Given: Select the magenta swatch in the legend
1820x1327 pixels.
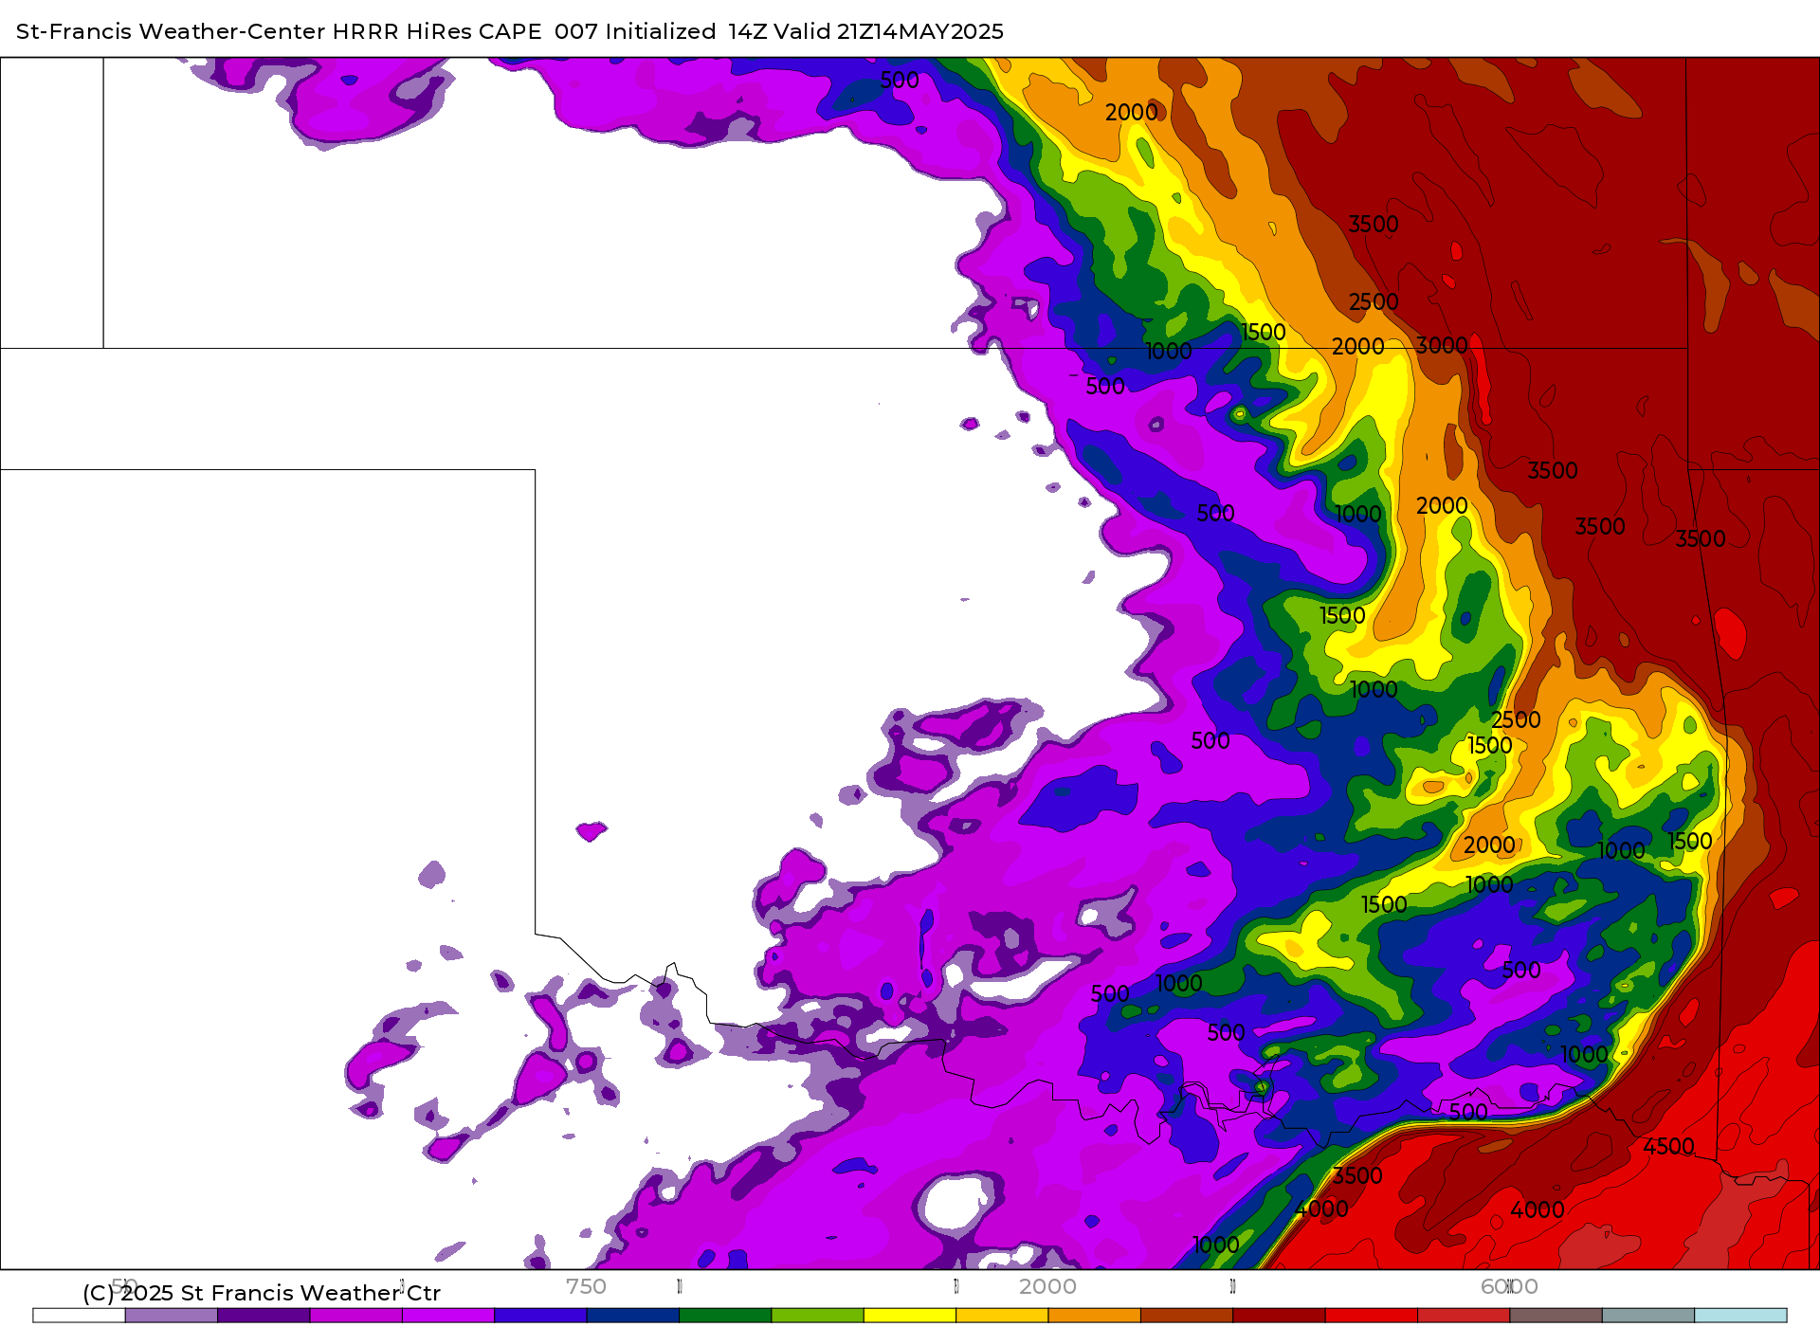Looking at the screenshot, I should (x=356, y=1316).
